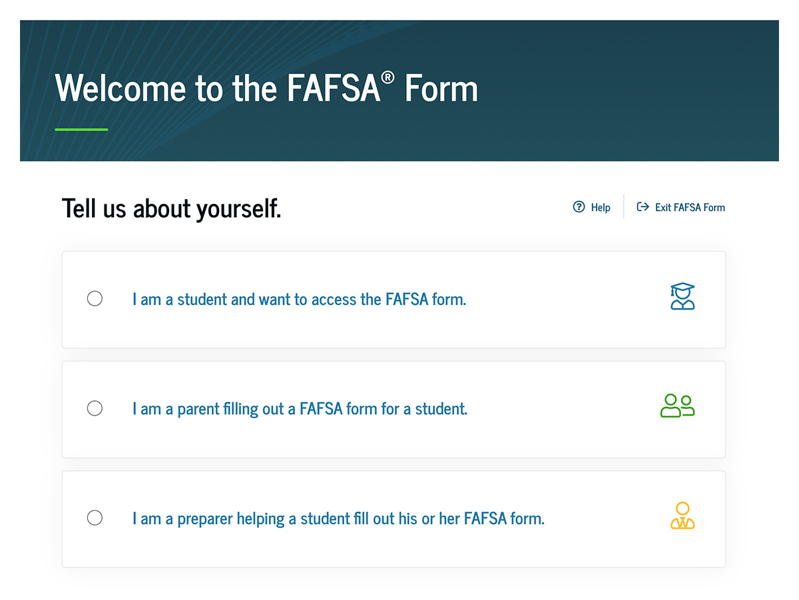Click the "Tell us about yourself." heading
799x600 pixels.
tap(171, 208)
